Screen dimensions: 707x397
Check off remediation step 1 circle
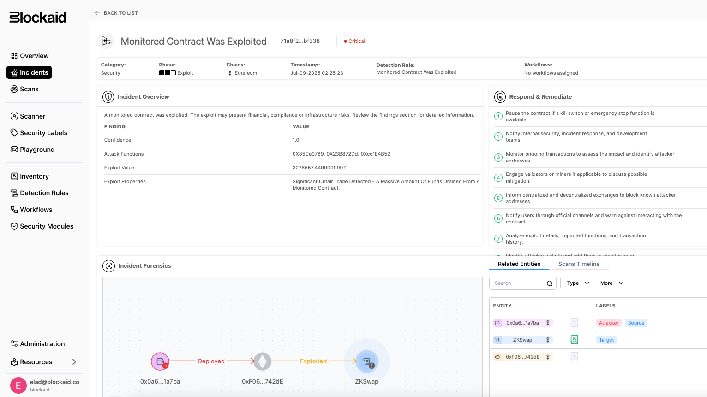click(x=498, y=116)
